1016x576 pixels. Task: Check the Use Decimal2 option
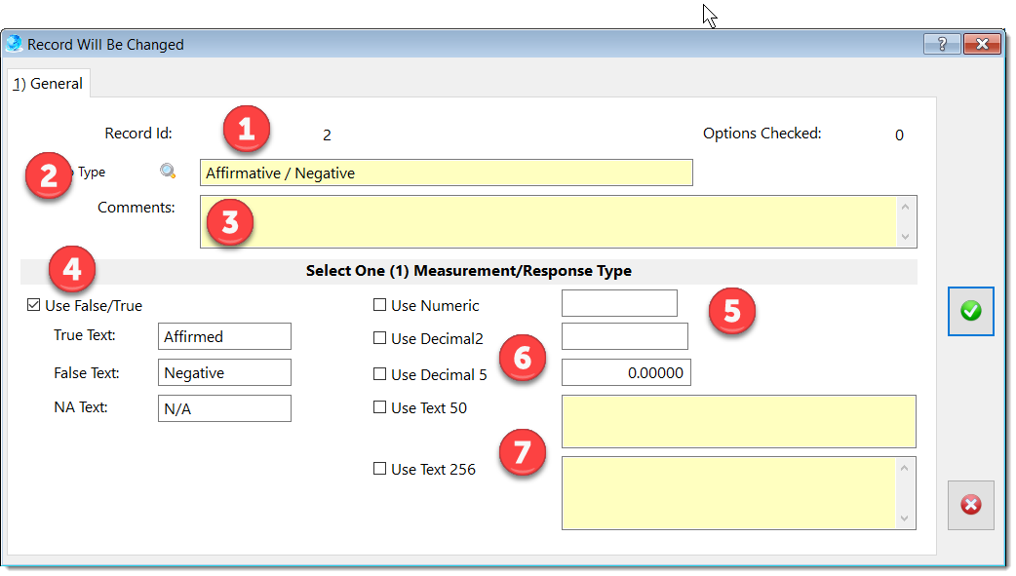(379, 339)
